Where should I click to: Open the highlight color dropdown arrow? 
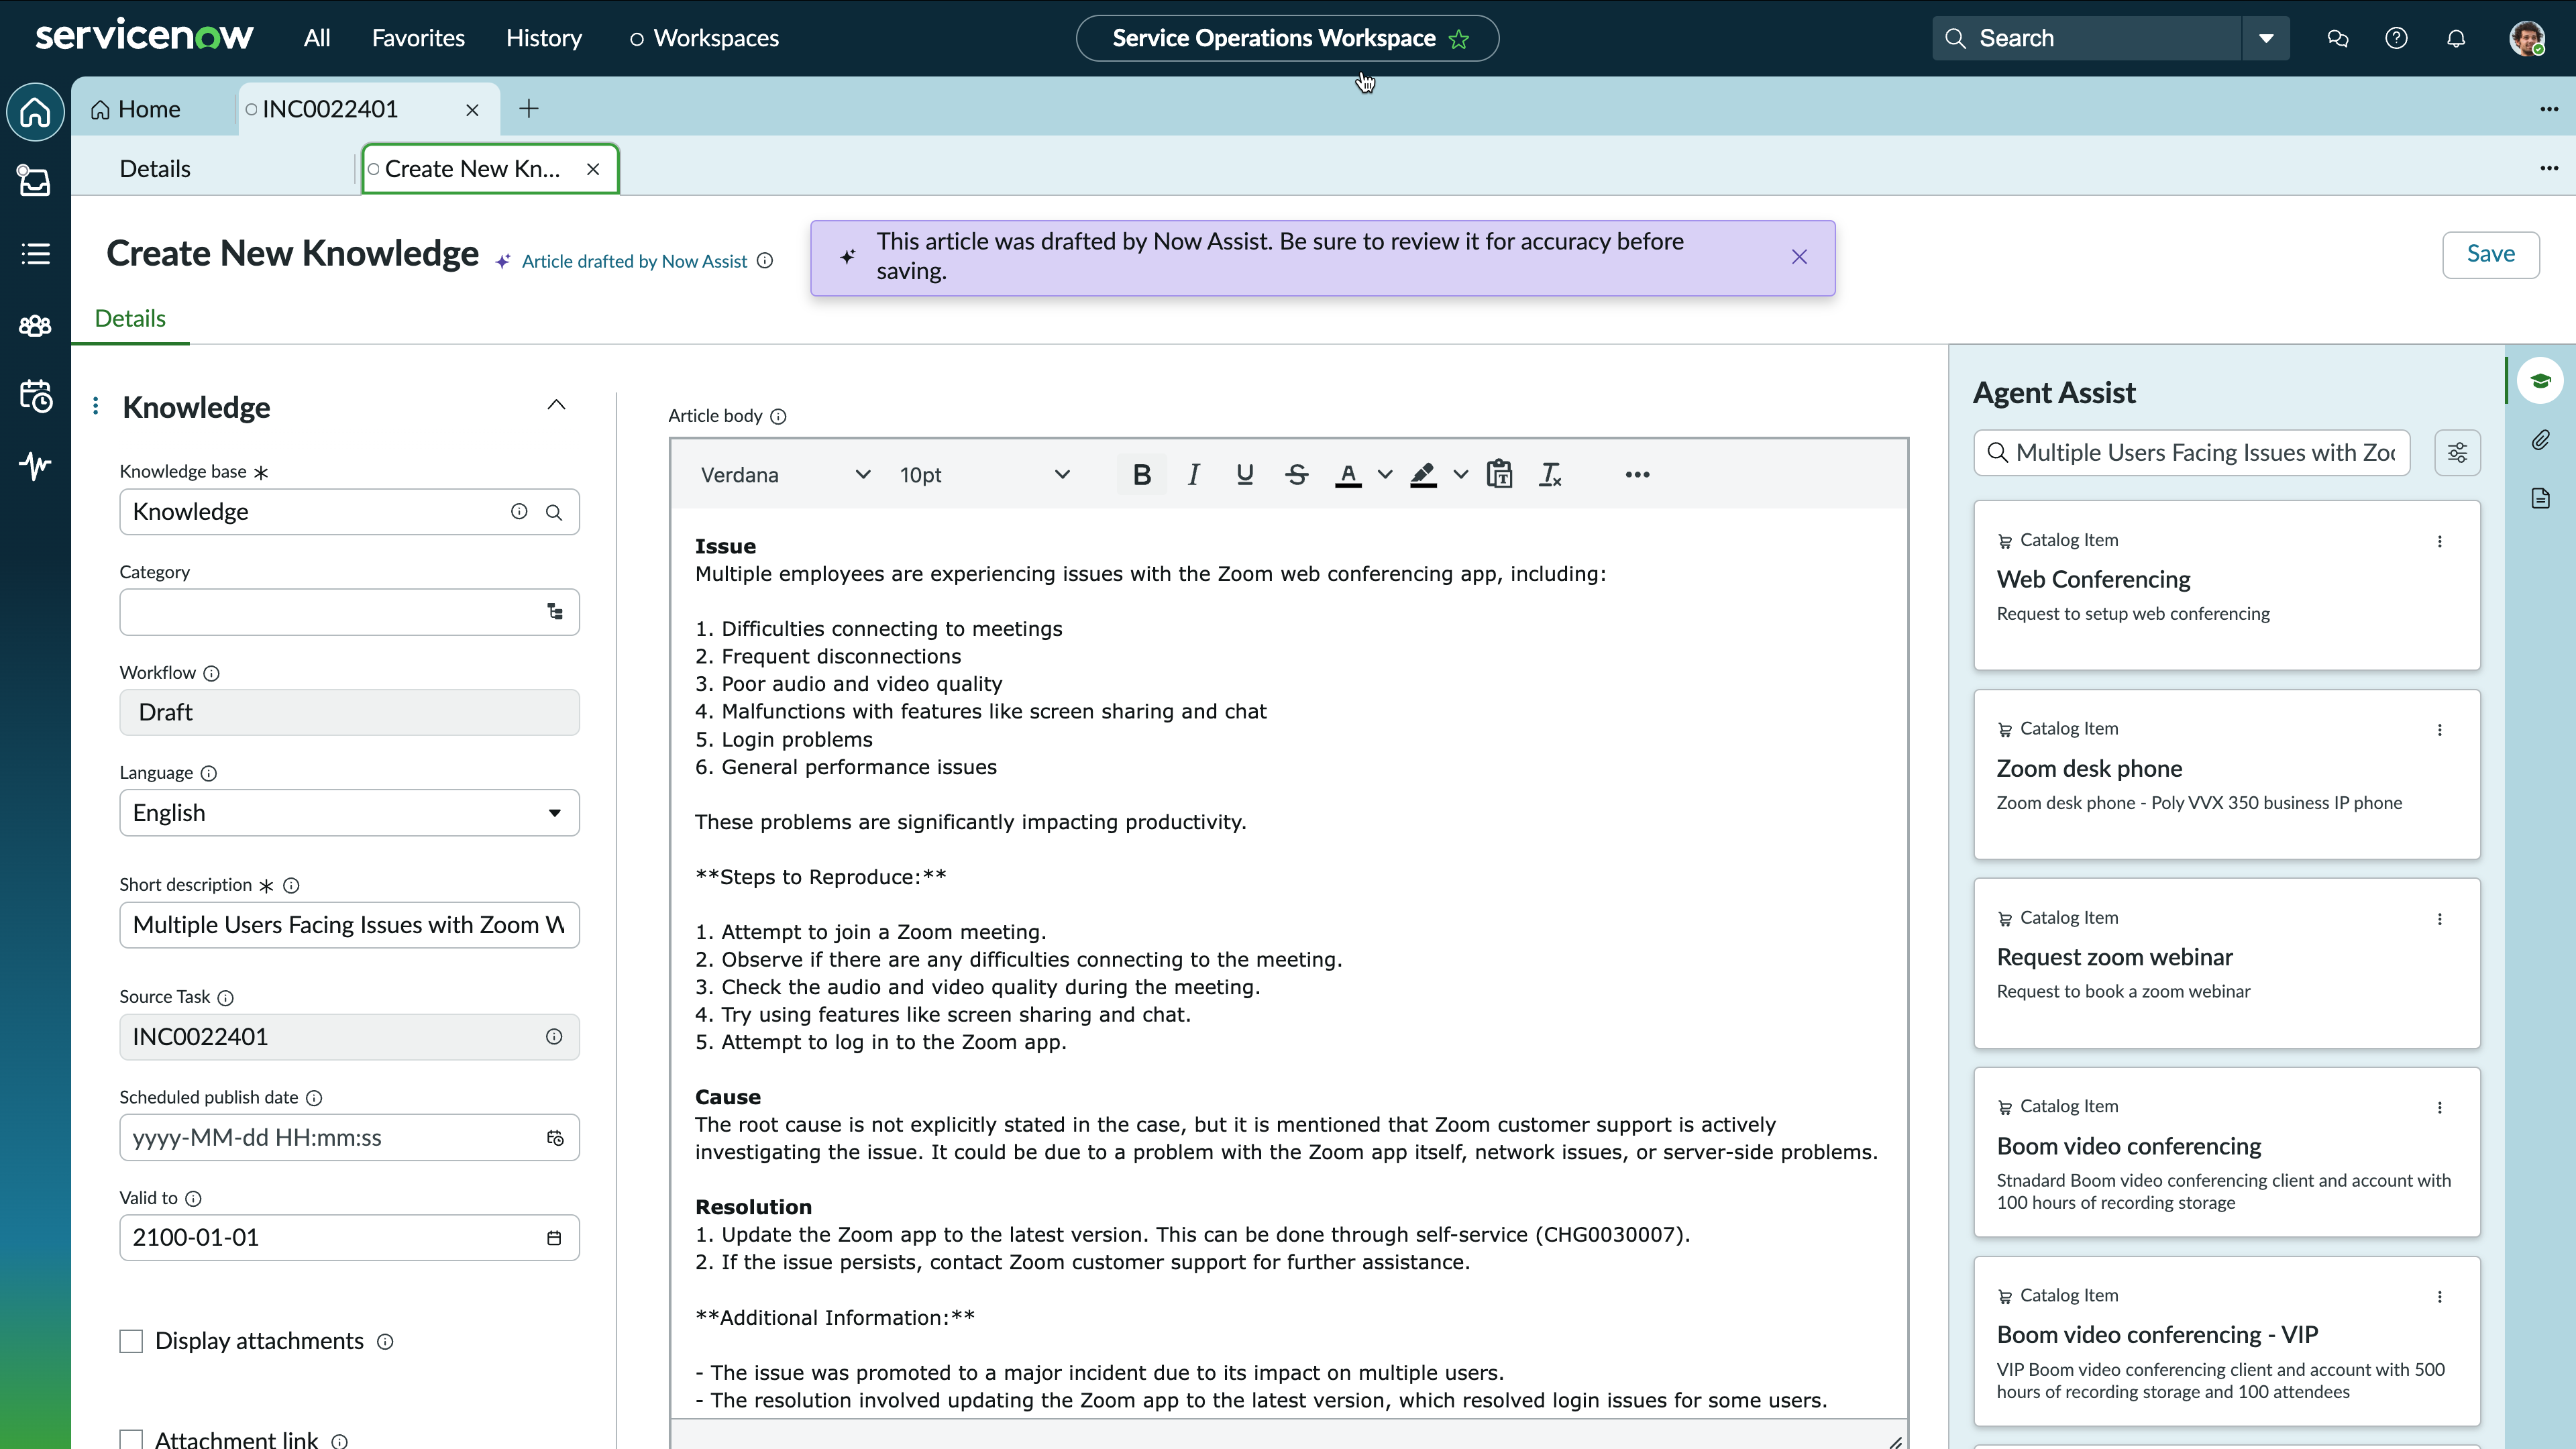pyautogui.click(x=1461, y=475)
